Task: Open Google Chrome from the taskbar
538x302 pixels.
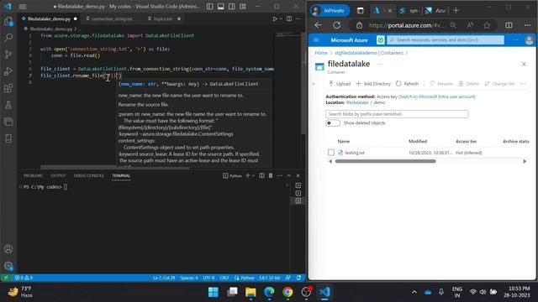Action: coord(287,292)
